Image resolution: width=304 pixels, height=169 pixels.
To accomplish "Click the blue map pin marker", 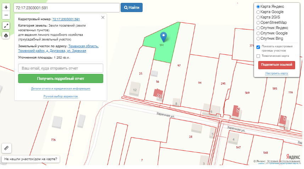I will coord(163,37).
